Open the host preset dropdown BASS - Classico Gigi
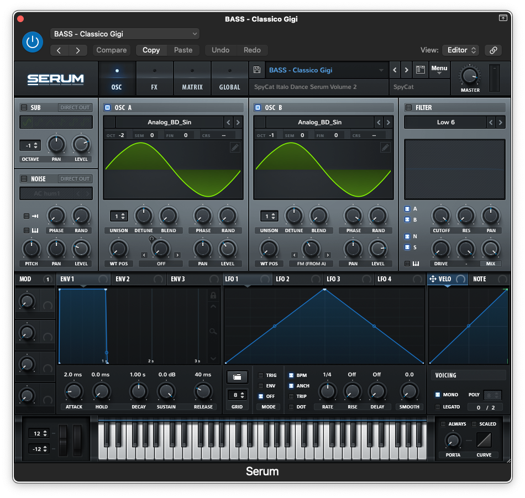Screen dimensions: 525x498 click(125, 34)
